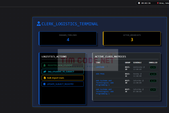Open the WEB PROG class link
The height and width of the screenshot is (113, 169).
[x=100, y=74]
